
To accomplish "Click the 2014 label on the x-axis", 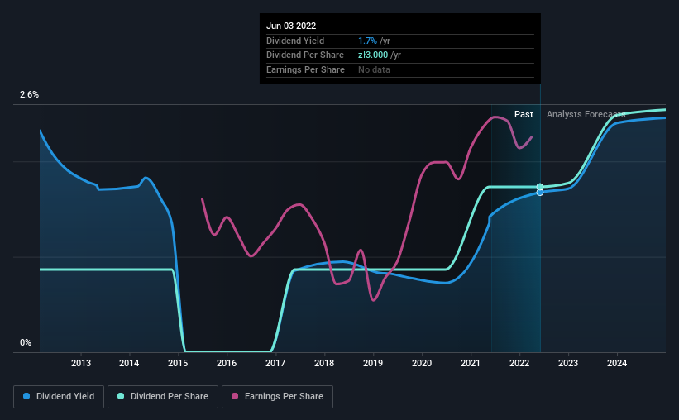I will pyautogui.click(x=129, y=363).
